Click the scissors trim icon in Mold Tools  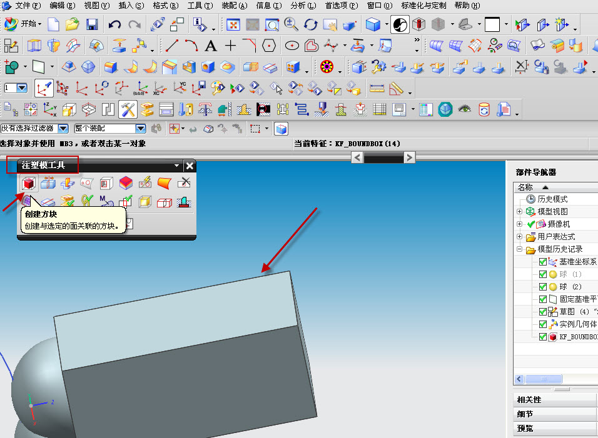coord(184,183)
